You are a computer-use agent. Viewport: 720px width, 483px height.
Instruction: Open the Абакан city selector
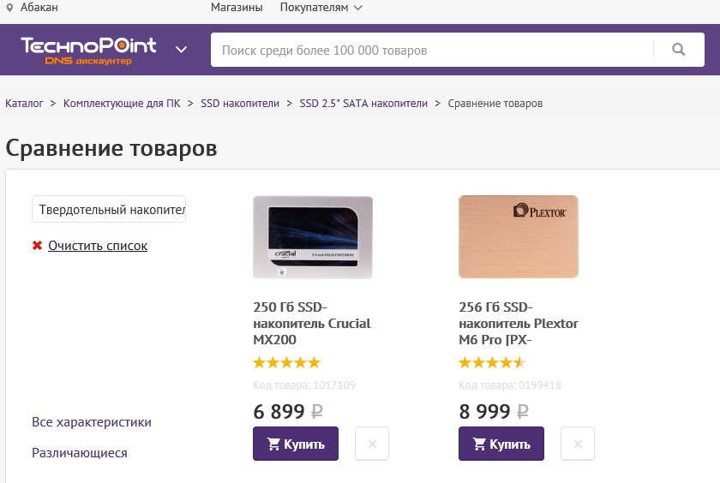(x=39, y=8)
